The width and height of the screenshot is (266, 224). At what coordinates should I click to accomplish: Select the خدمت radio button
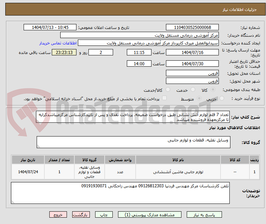[193, 90]
